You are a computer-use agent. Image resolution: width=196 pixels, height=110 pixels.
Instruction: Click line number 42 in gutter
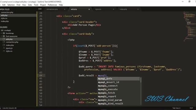tap(41, 67)
